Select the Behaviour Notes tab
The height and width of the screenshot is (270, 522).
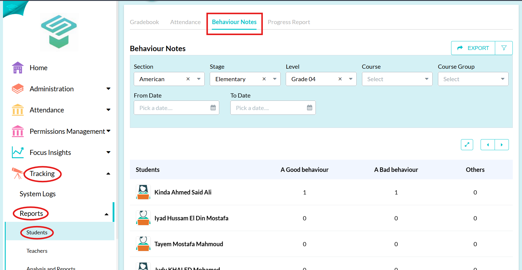[x=234, y=22]
